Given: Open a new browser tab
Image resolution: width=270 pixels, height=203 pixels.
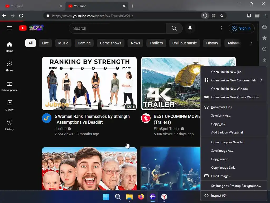Looking at the screenshot, I should point(132,6).
